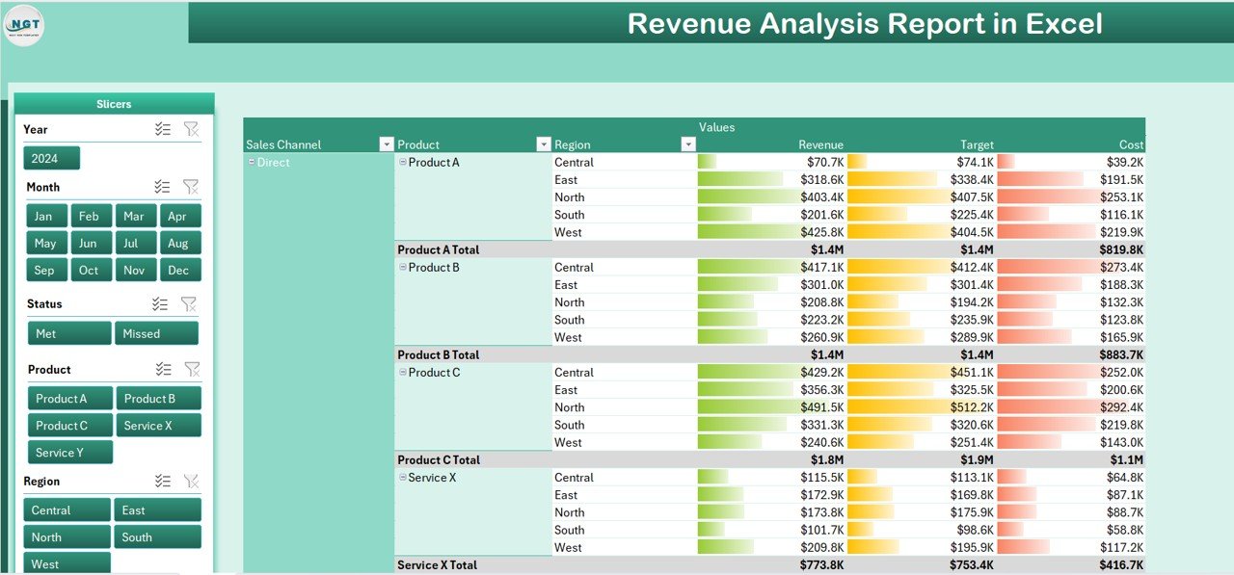
Task: Filter by Service Y in slicer
Action: (x=70, y=452)
